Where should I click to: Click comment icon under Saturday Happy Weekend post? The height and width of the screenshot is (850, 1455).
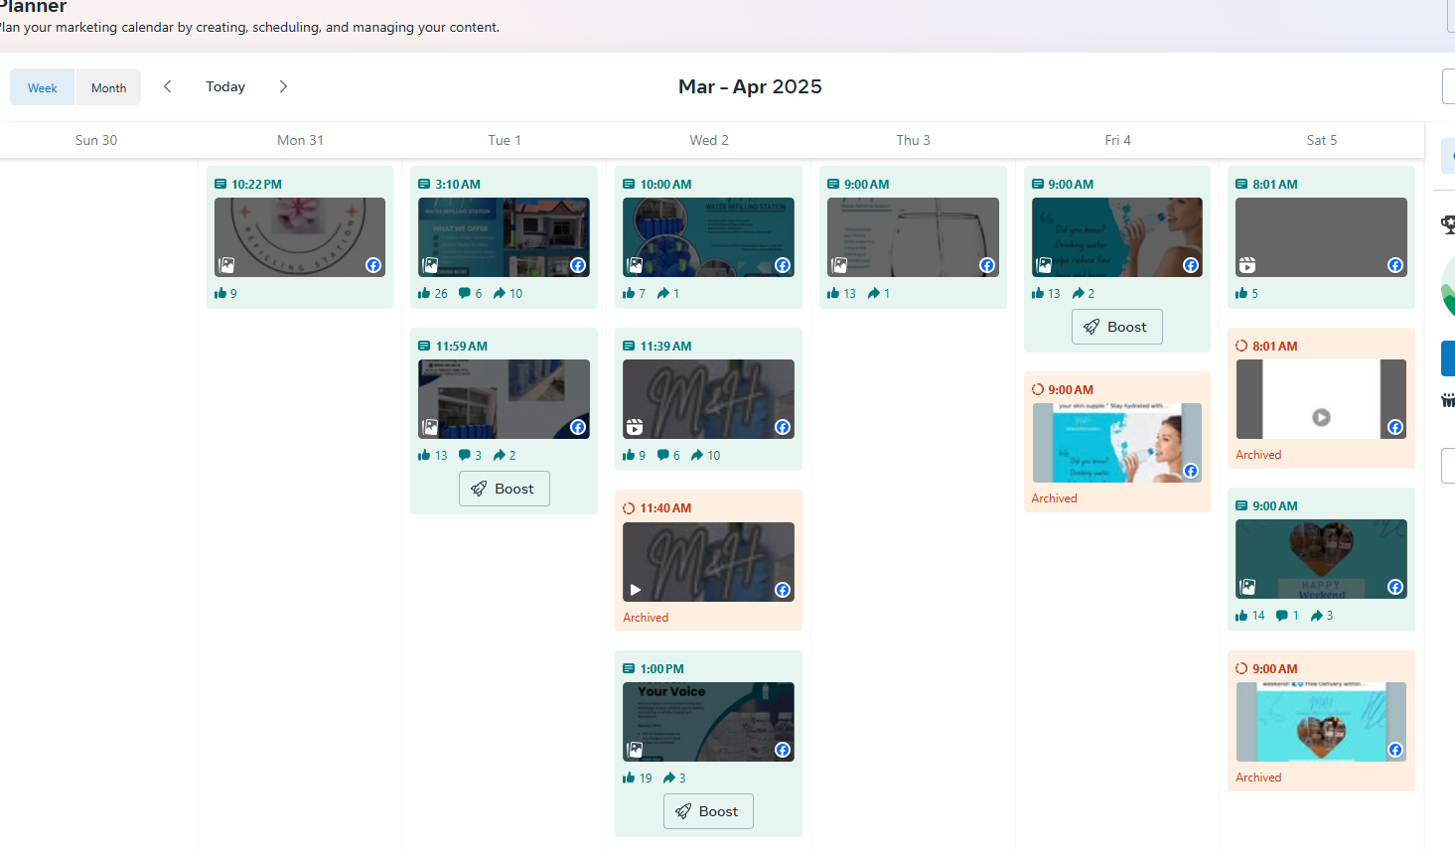1282,616
